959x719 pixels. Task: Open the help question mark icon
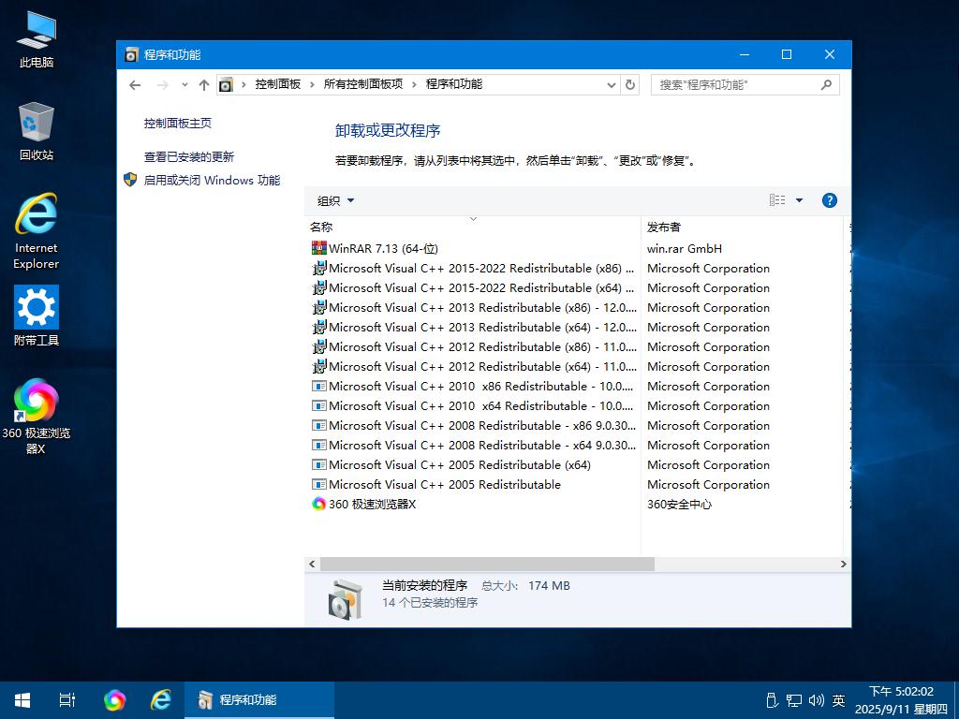pos(829,200)
